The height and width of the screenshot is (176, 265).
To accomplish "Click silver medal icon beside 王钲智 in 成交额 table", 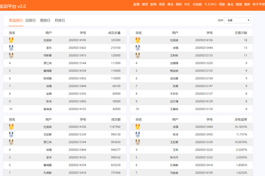I will click(x=11, y=135).
